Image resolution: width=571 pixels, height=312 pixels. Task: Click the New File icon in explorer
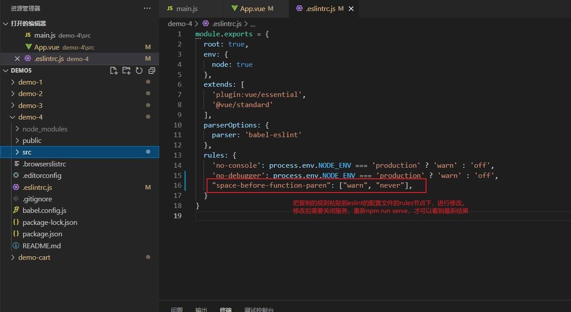(x=114, y=70)
